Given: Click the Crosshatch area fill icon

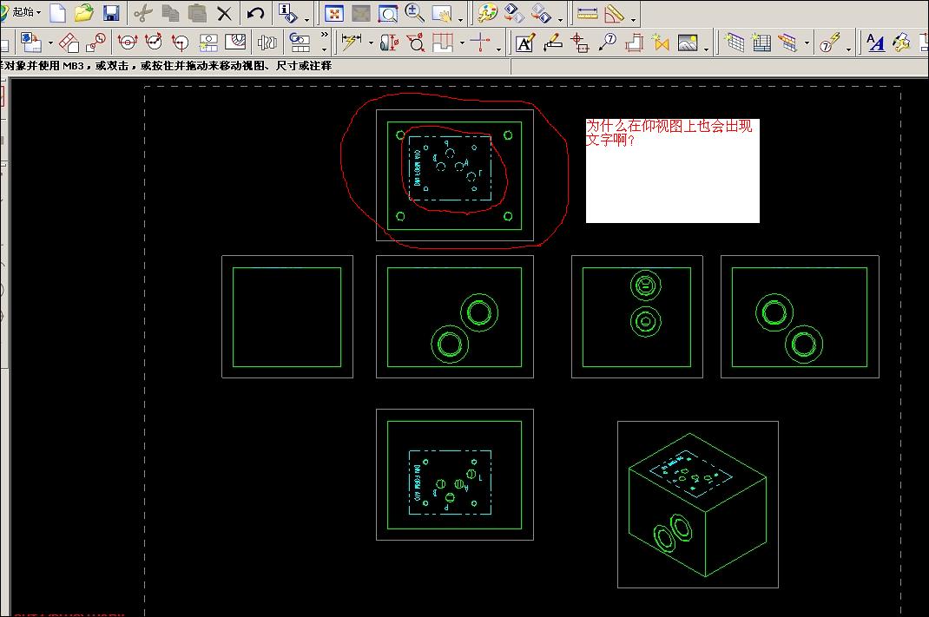Looking at the screenshot, I should pyautogui.click(x=634, y=43).
